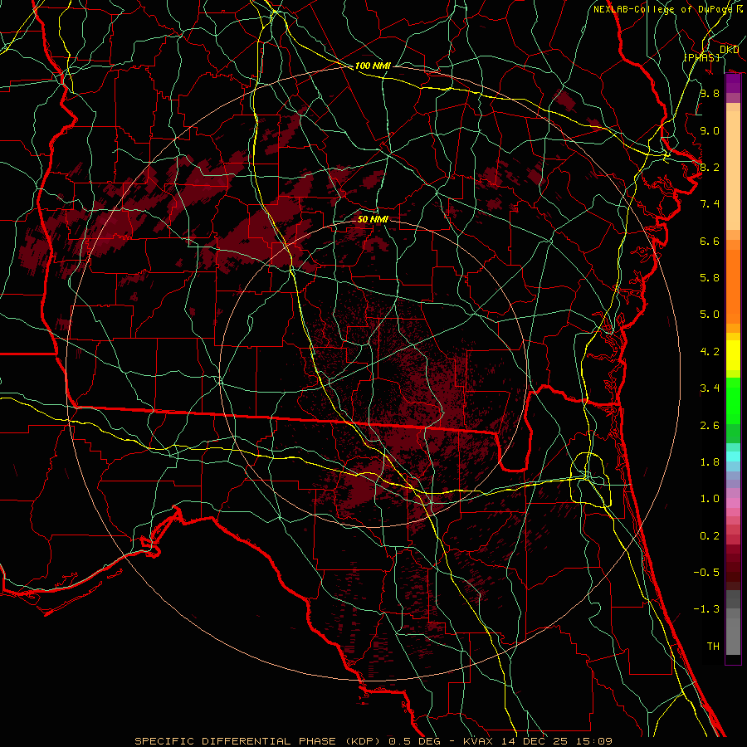Click the [PHAS] legend header label
The width and height of the screenshot is (747, 747).
point(701,56)
